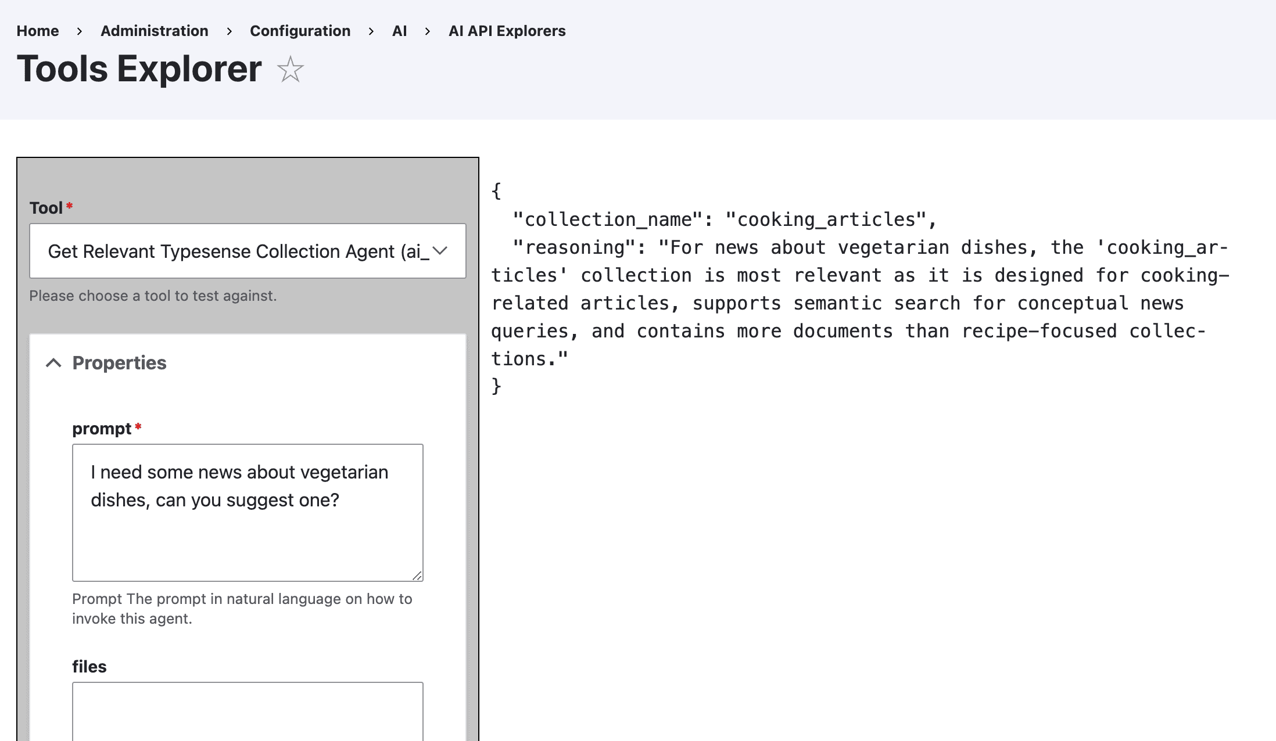
Task: Click the required-field asterisk next to Tool
Action: coord(69,204)
